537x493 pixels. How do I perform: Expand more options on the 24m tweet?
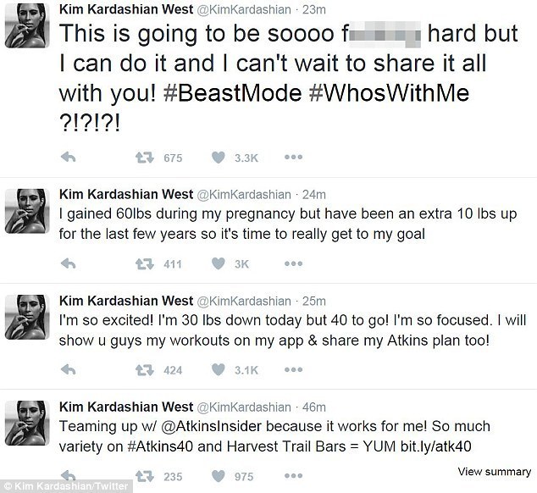[x=293, y=264]
